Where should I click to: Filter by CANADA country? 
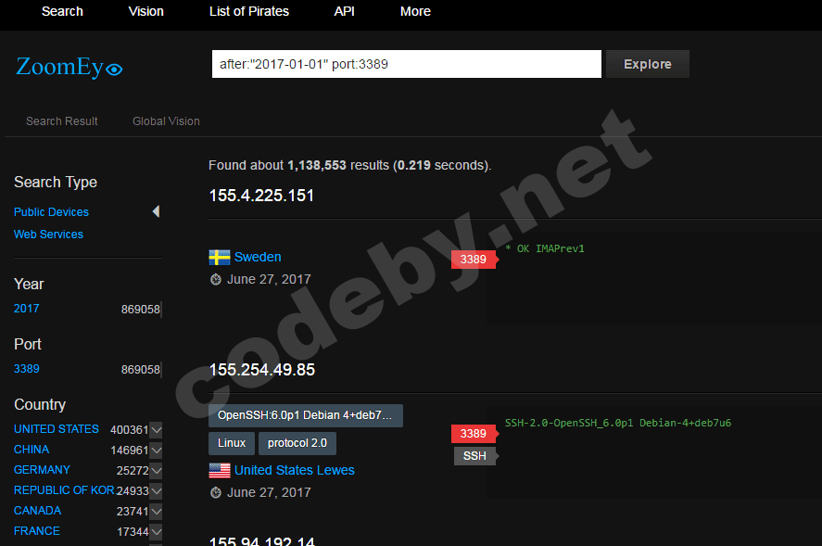point(37,511)
